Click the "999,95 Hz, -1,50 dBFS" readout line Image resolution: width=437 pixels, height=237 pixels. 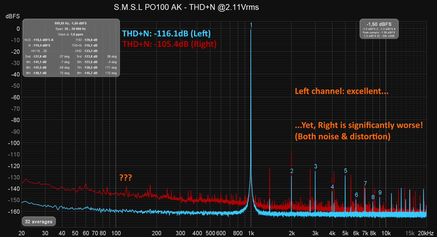coord(71,23)
